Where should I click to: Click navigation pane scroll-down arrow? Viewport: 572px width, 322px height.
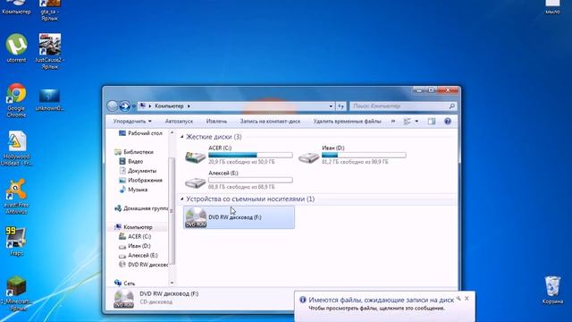172,283
